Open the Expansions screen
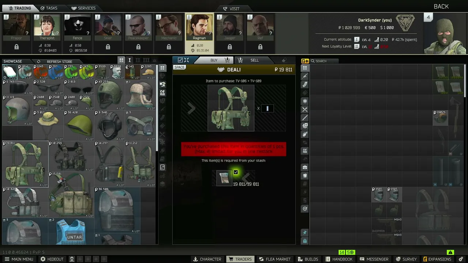 pyautogui.click(x=437, y=259)
